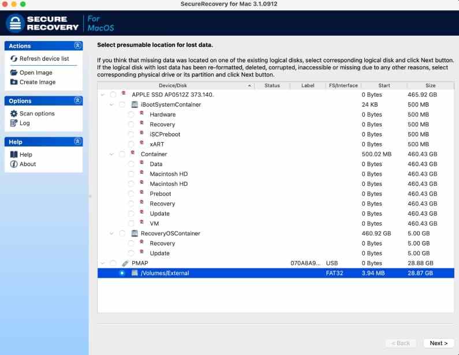The width and height of the screenshot is (459, 355).
Task: Select the RecoveryOSContainer radio button
Action: (x=122, y=233)
